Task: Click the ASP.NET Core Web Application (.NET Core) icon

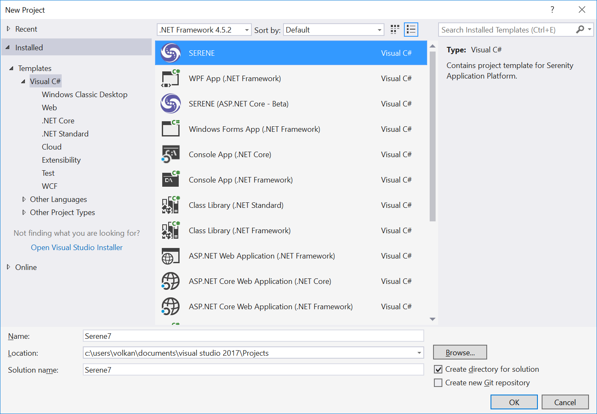Action: [x=171, y=281]
